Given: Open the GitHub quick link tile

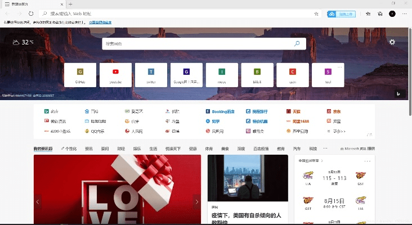Looking at the screenshot, I should 80,75.
